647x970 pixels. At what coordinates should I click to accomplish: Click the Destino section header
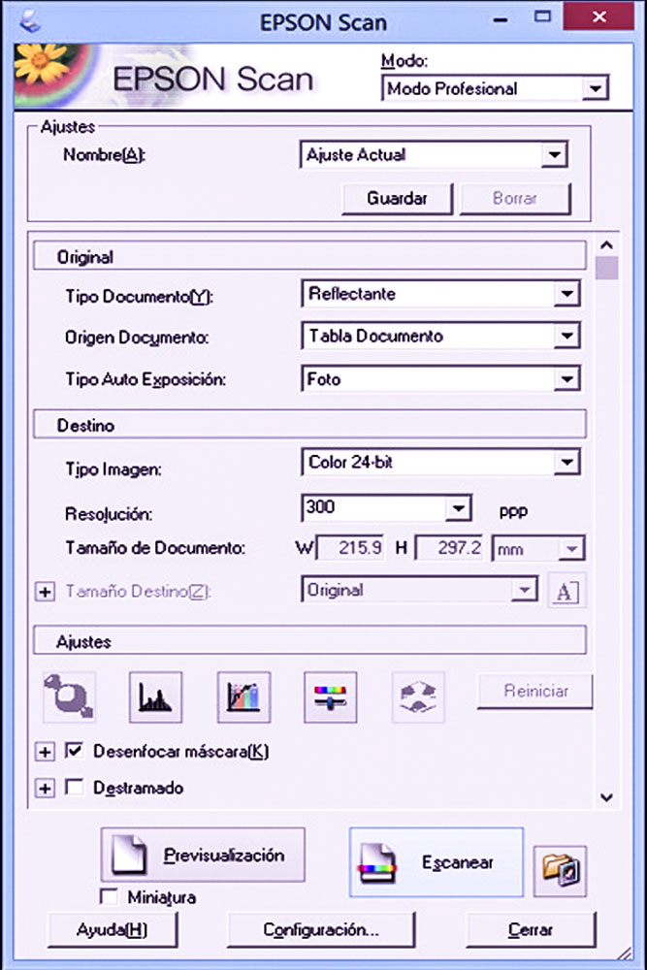click(x=309, y=425)
